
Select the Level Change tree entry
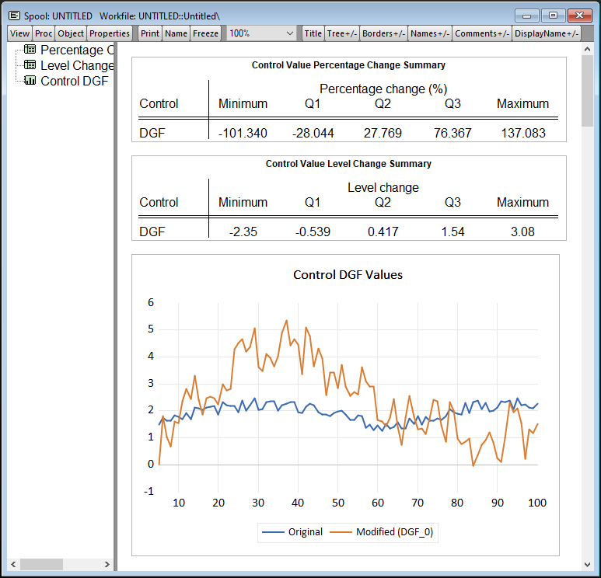point(77,65)
